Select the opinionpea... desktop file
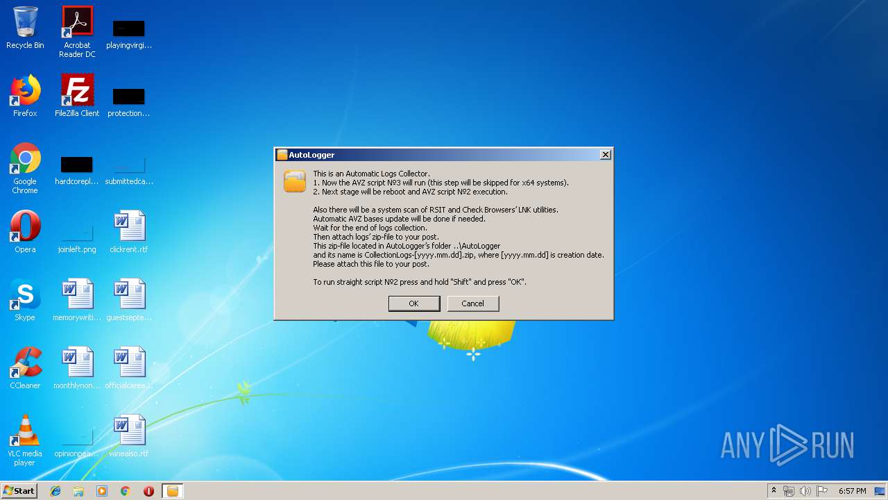This screenshot has height=500, width=888. click(77, 441)
